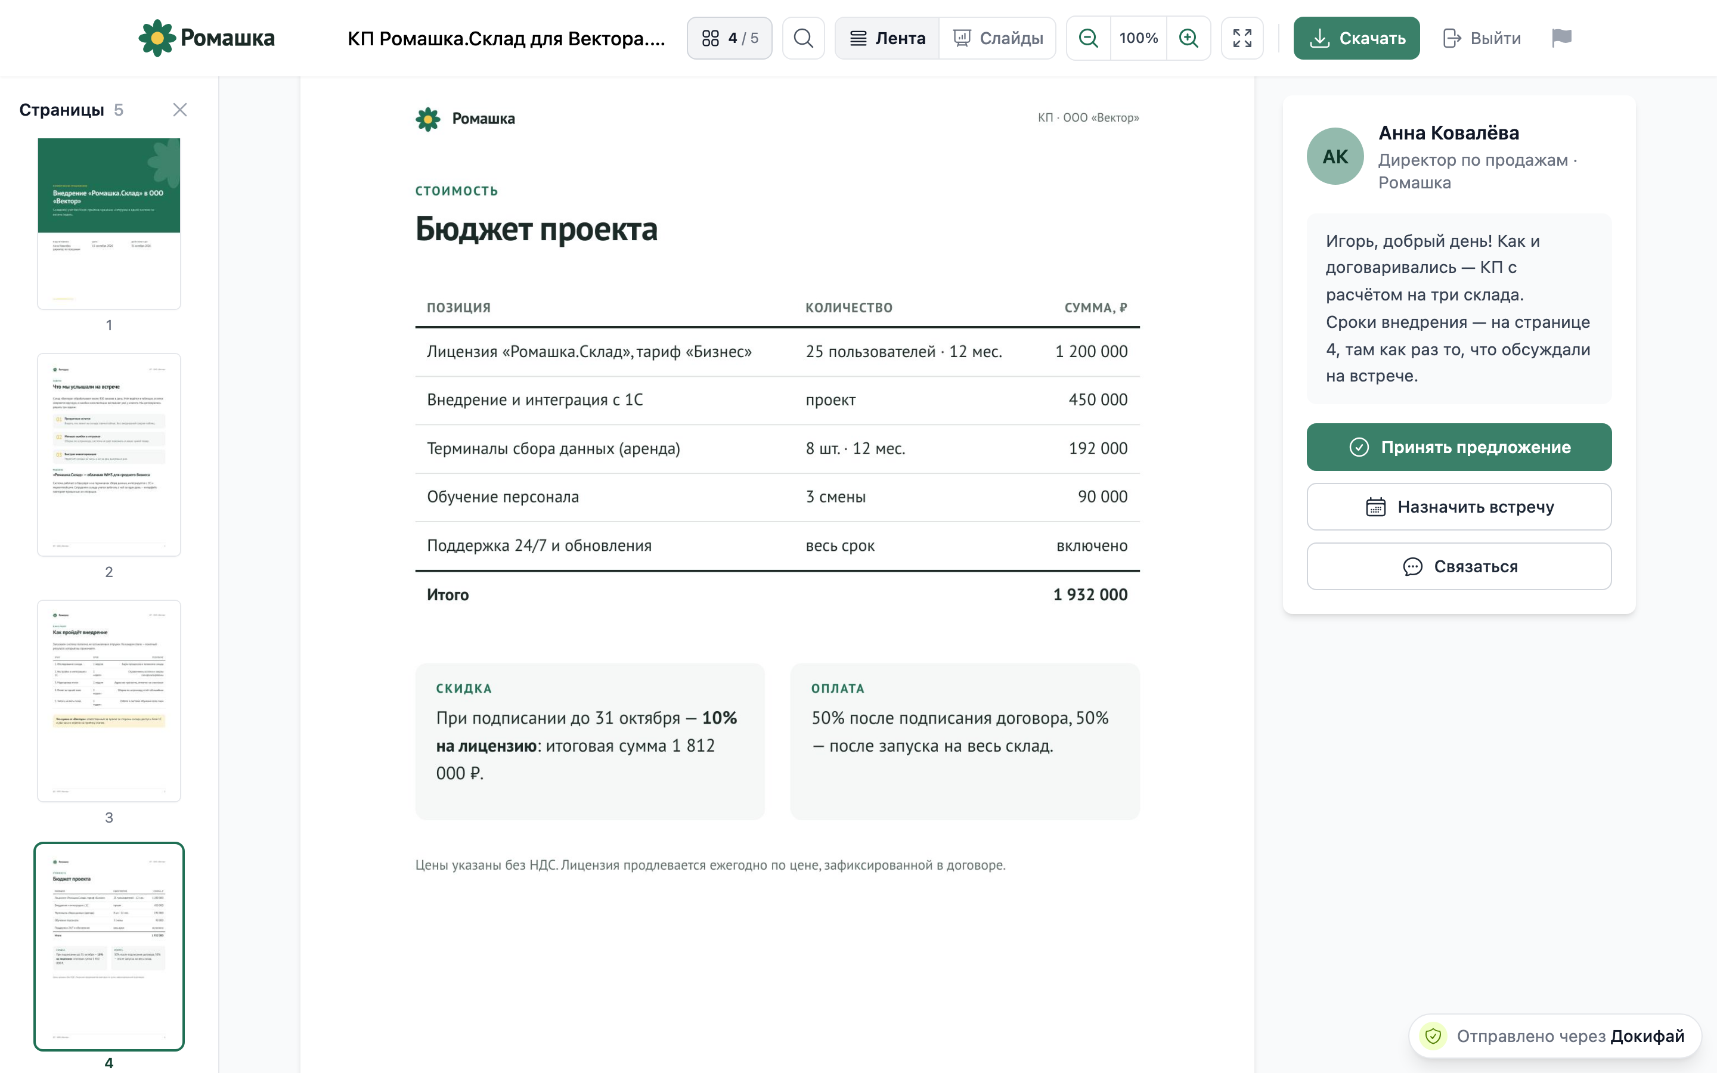1717x1073 pixels.
Task: Click row Терминалы сбора данных (аренда)
Action: coord(777,448)
